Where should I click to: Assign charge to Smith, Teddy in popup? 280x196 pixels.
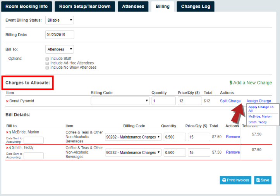(258, 122)
